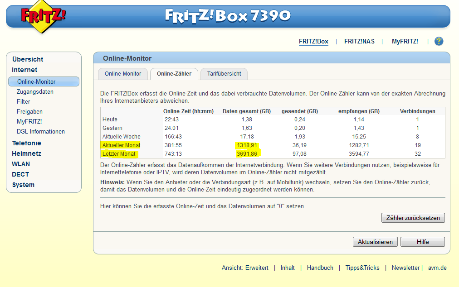
Task: Click the highlighted Letzter Monat label
Action: (x=119, y=154)
